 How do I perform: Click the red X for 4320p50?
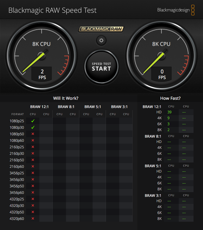[x=33, y=212]
